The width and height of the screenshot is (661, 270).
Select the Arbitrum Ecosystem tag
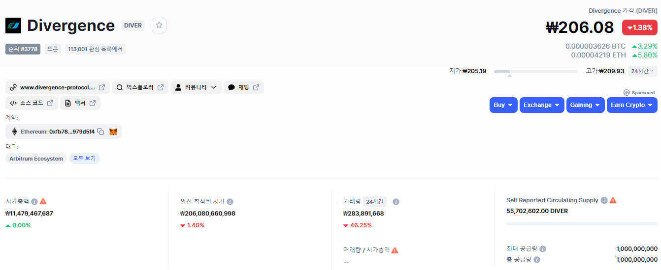coord(36,159)
